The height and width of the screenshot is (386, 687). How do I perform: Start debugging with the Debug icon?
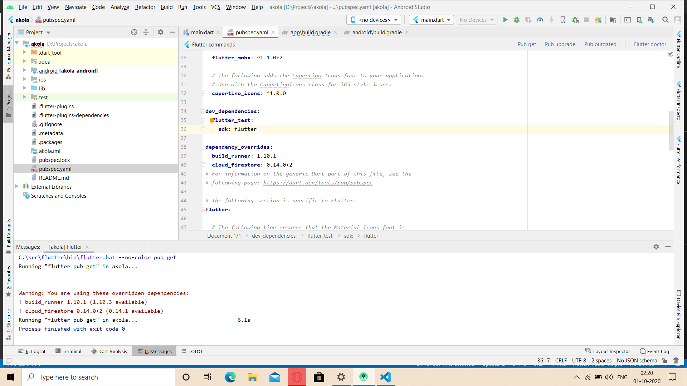point(517,20)
